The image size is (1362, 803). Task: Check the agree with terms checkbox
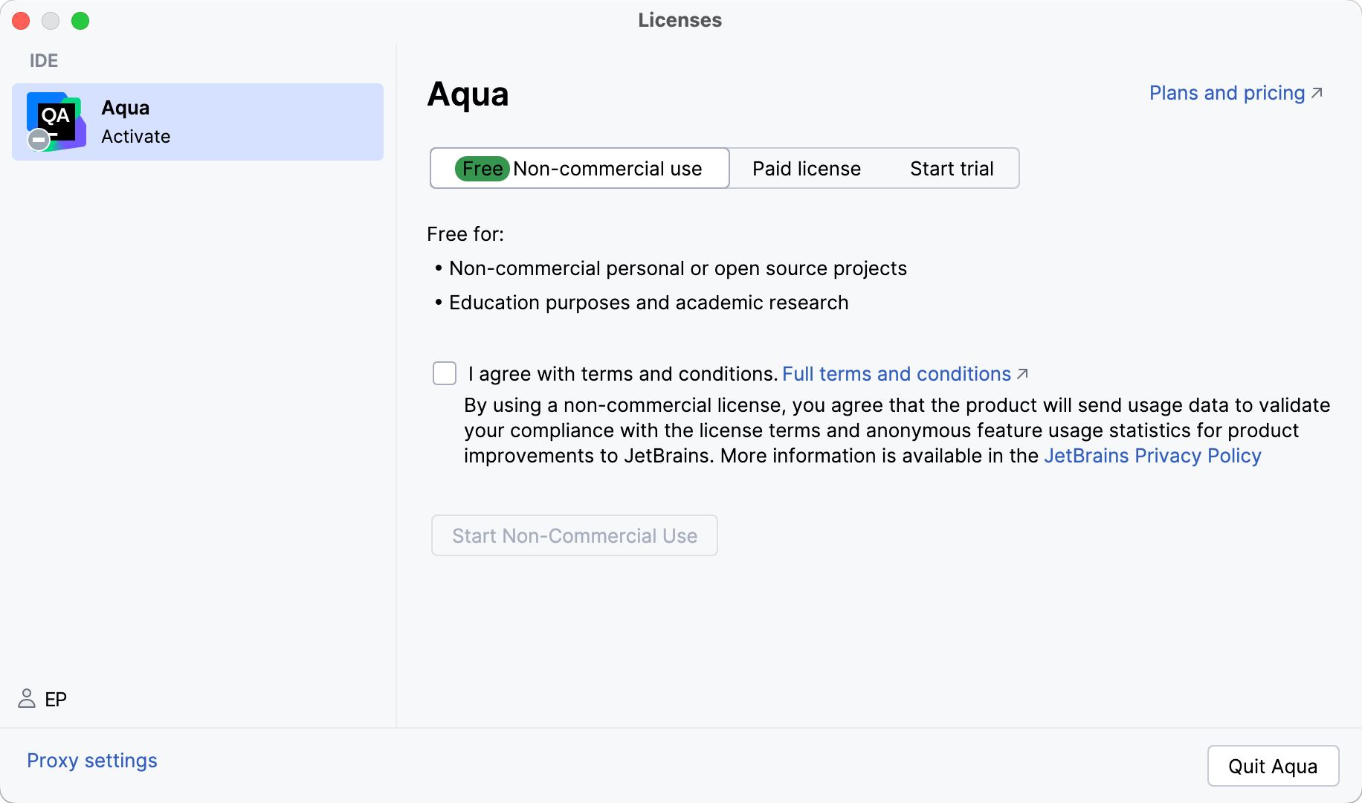pyautogui.click(x=445, y=373)
